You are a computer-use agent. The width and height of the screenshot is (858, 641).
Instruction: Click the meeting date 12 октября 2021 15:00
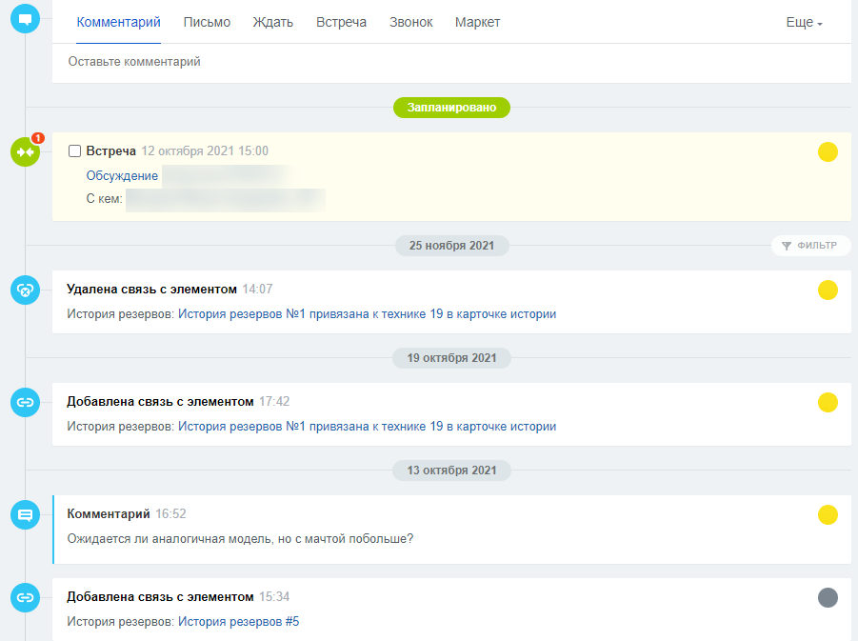[205, 151]
